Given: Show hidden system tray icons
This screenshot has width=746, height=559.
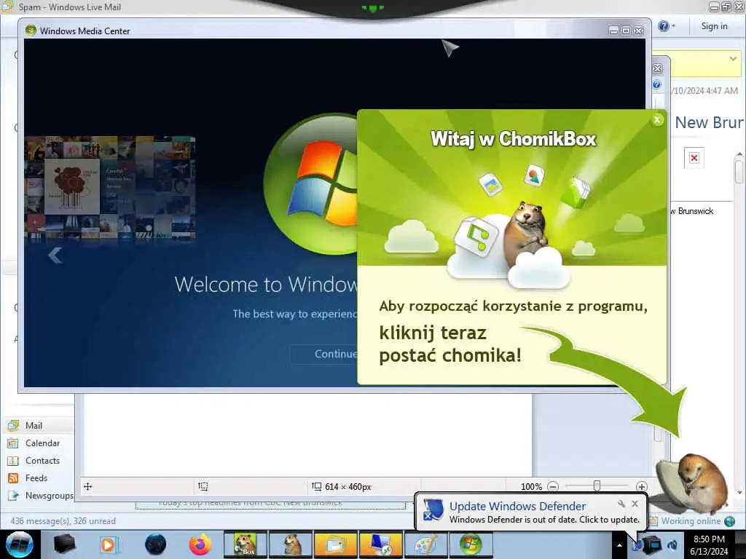Looking at the screenshot, I should point(619,545).
